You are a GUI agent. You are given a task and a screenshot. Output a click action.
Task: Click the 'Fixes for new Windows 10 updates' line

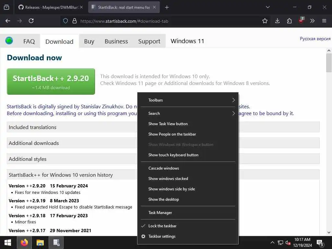(x=48, y=192)
